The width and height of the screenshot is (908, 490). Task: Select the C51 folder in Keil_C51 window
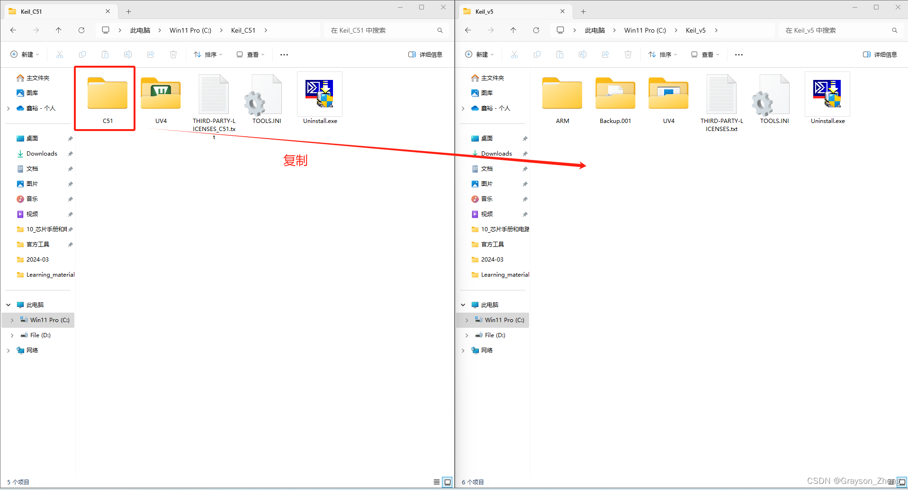click(x=108, y=98)
